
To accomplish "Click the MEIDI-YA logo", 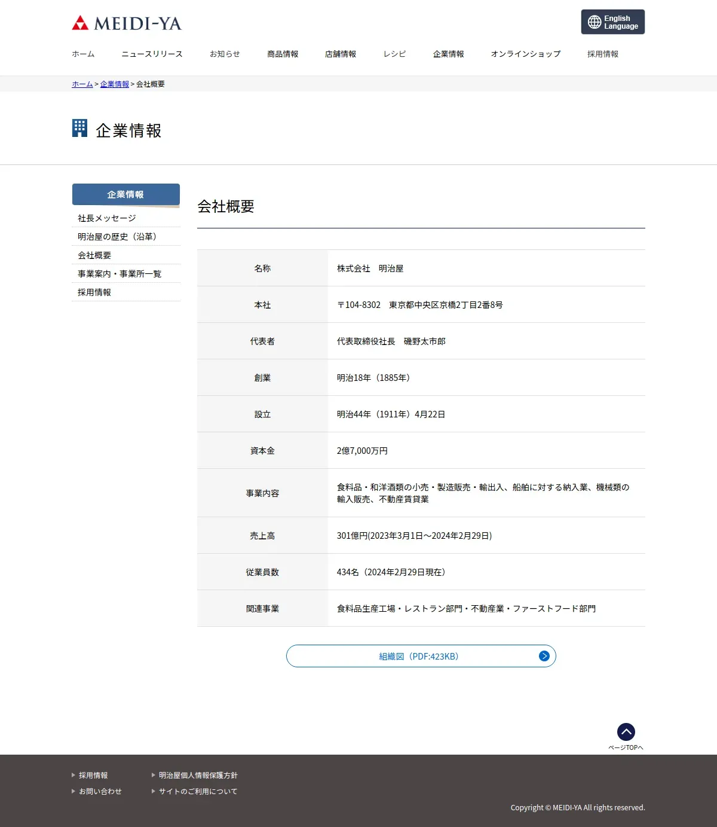I will click(x=126, y=23).
